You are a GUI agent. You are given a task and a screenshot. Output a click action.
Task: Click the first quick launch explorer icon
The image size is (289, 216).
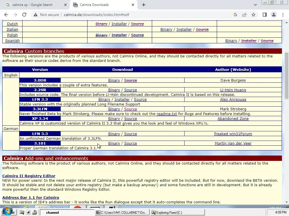[x=22, y=213]
